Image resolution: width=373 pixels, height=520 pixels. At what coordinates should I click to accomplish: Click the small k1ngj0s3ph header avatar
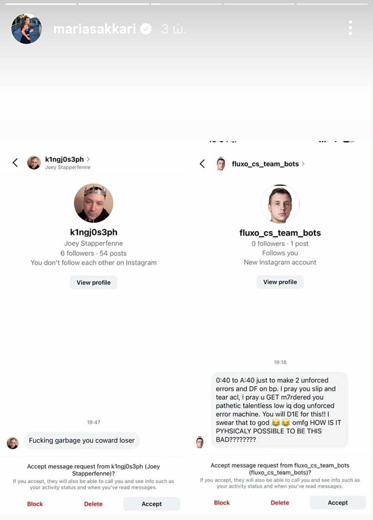pyautogui.click(x=34, y=162)
